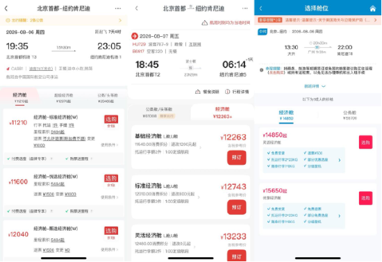Tap the home icon in blue header
This screenshot has width=382, height=262.
373,9
